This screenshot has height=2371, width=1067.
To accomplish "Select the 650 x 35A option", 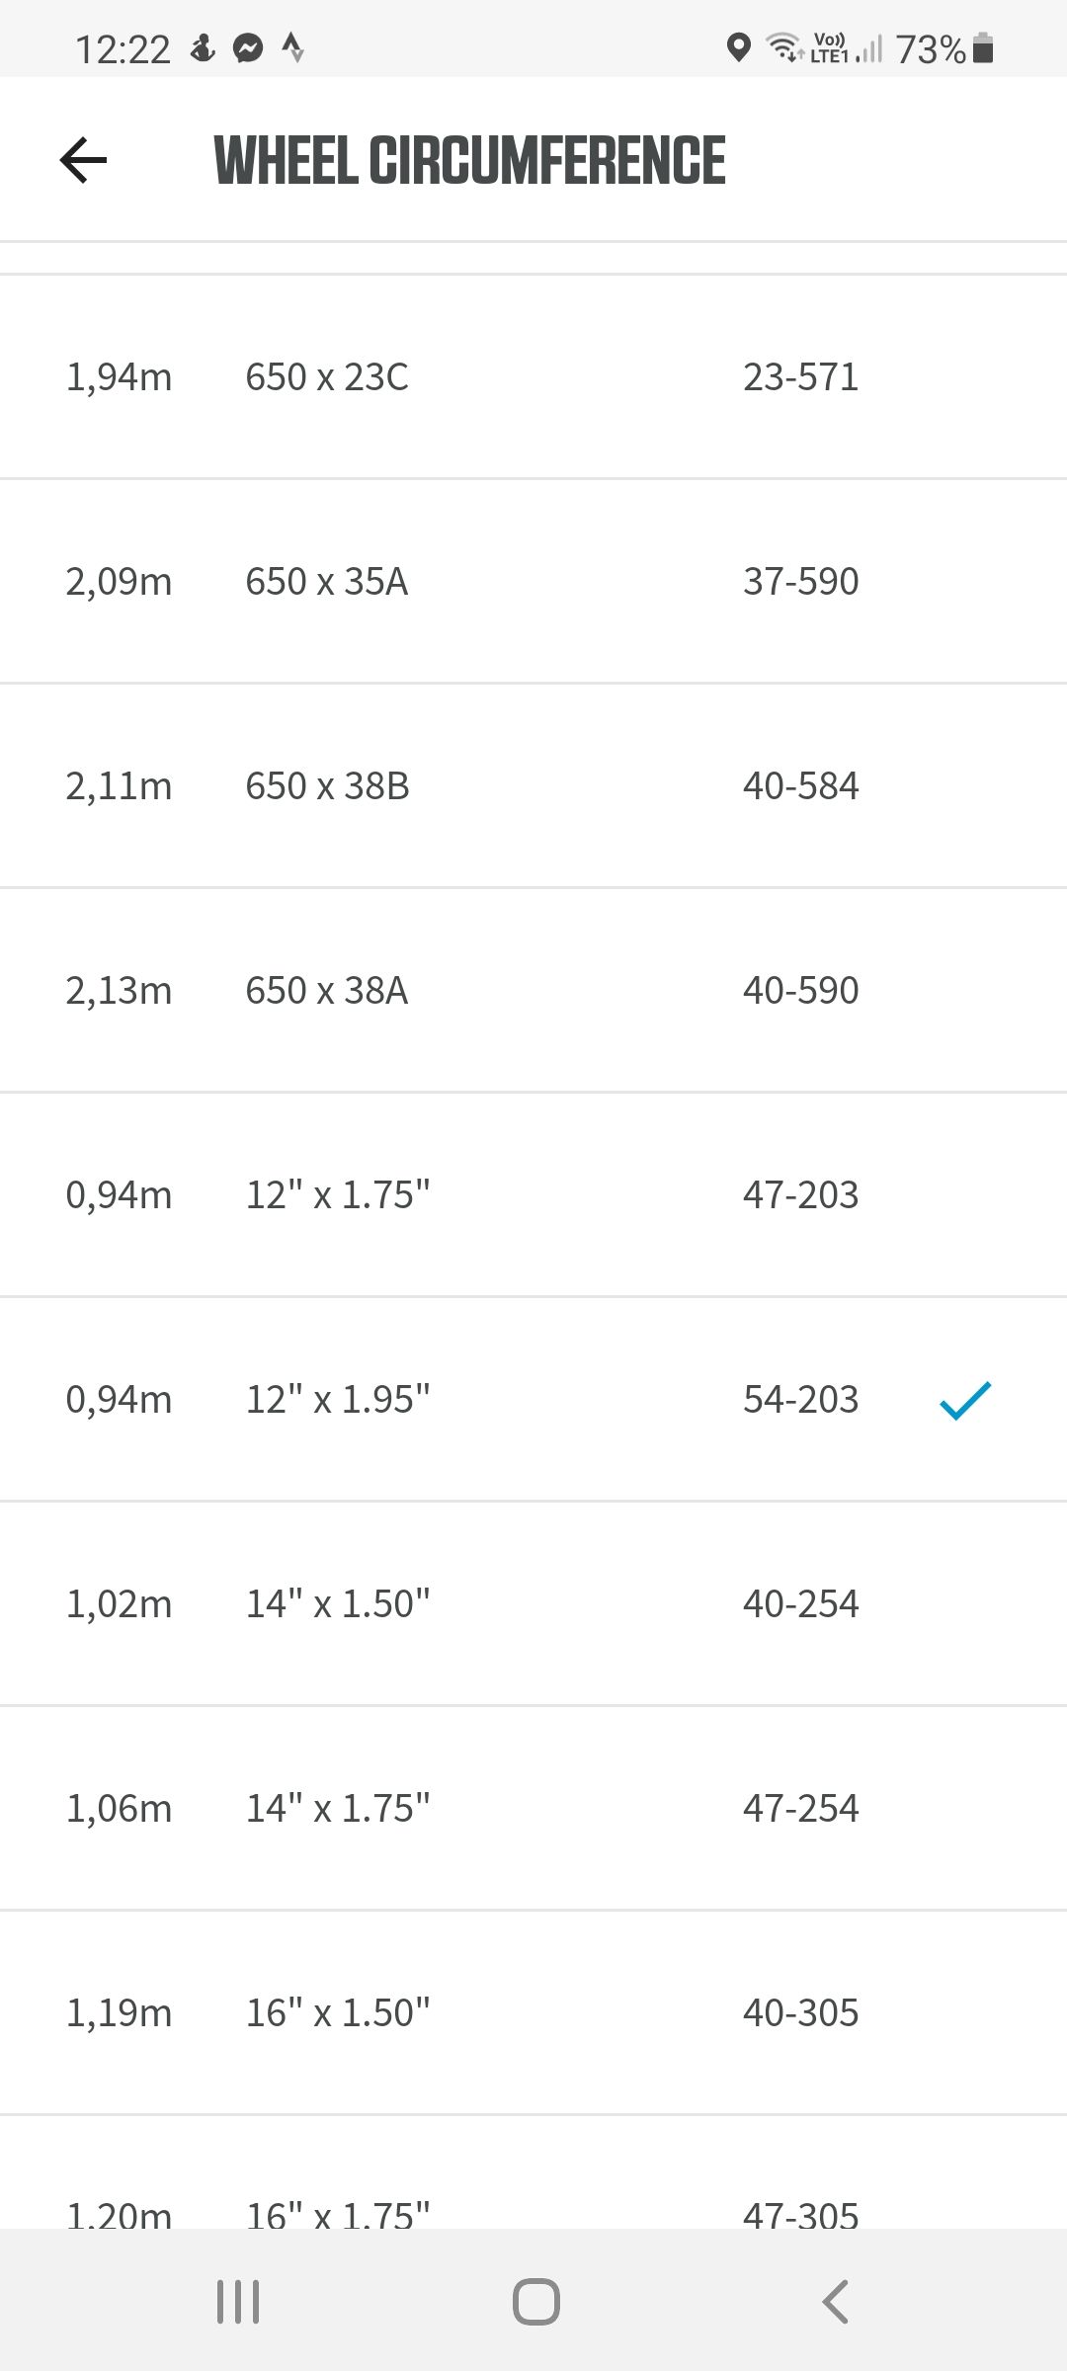I will [533, 582].
